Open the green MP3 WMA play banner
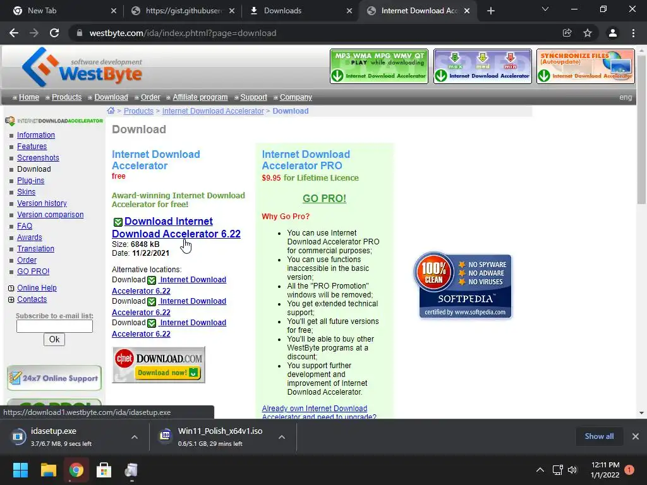Screen dimensions: 647x485 tap(379, 66)
